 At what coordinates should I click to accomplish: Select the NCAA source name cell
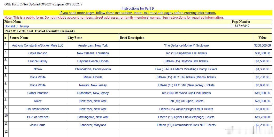pos(38,69)
